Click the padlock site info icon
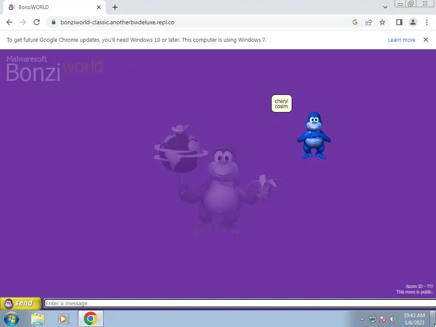 54,22
